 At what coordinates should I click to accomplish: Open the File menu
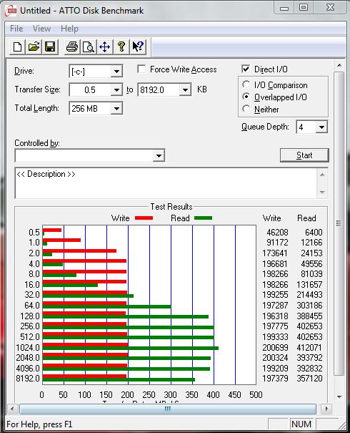(x=16, y=29)
